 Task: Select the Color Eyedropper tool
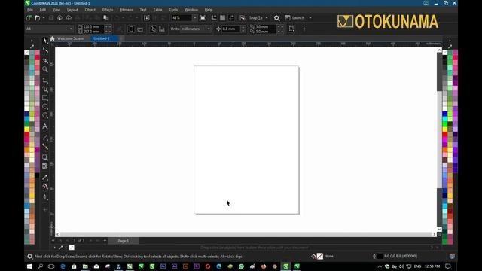tap(45, 178)
